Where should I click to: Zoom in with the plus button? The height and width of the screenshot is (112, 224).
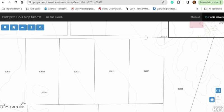point(218,97)
